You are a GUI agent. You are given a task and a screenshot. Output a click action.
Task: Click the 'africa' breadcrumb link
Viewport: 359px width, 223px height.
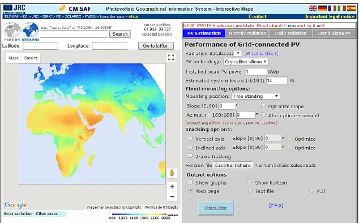[133, 16]
